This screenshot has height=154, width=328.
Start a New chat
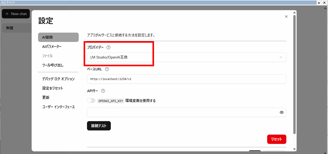point(16,14)
